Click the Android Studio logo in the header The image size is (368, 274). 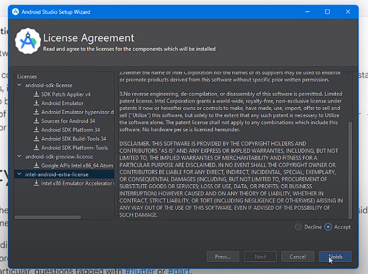pos(28,41)
